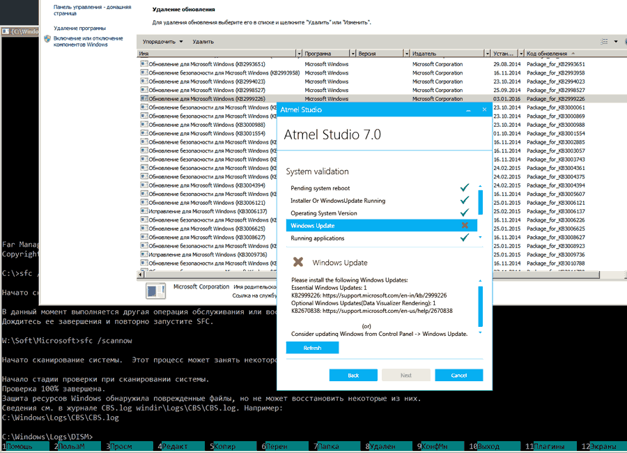Open Включение или отключение компонентов Windows
The image size is (627, 453).
88,41
